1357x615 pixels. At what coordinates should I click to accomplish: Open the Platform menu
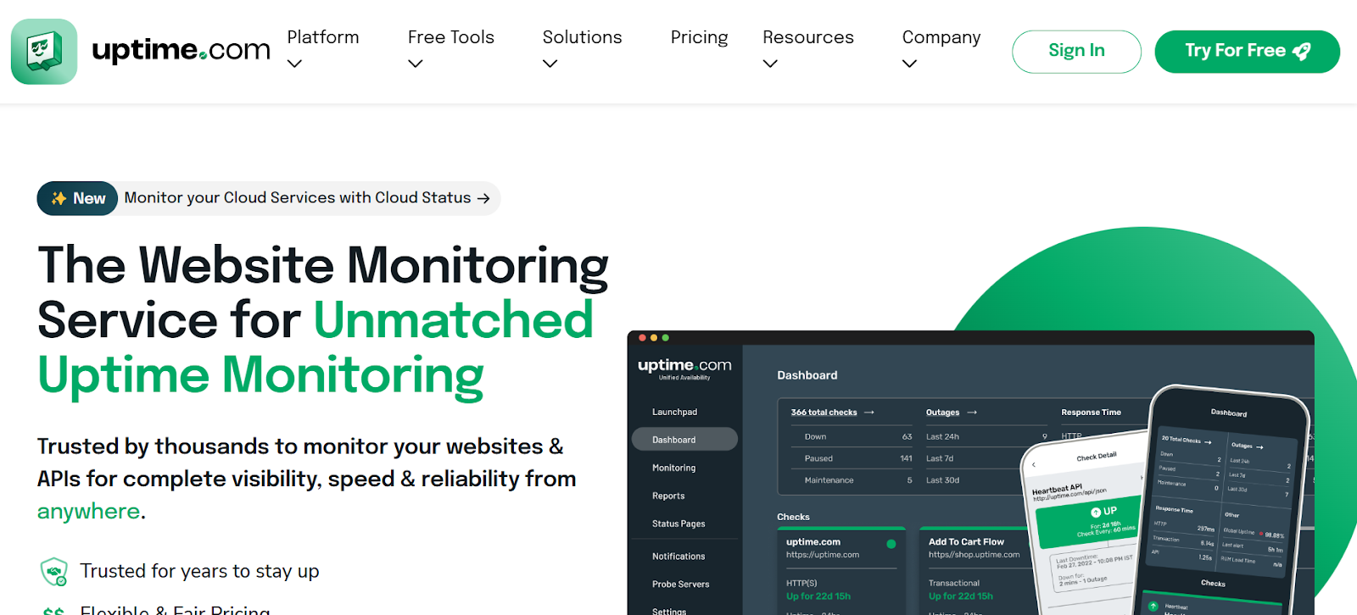click(x=323, y=37)
